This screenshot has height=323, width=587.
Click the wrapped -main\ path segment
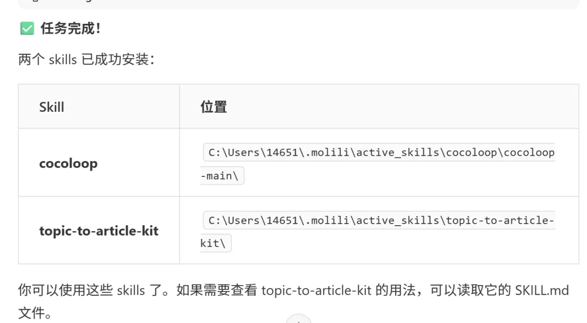coord(222,176)
